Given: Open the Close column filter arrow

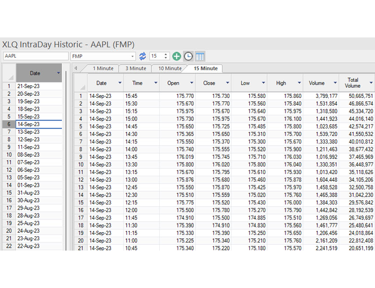Looking at the screenshot, I should 227,82.
